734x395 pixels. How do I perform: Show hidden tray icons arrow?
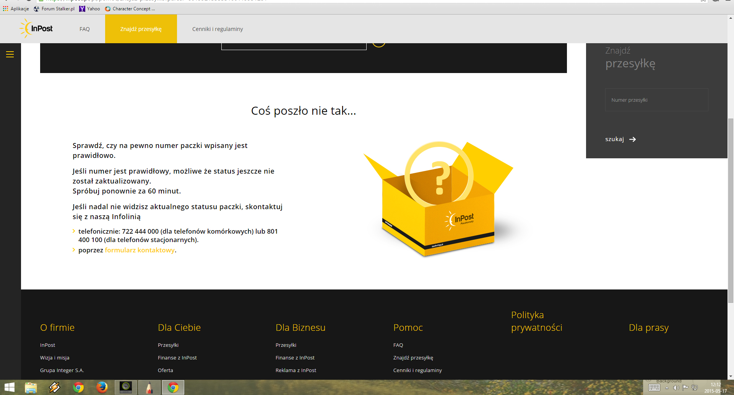click(x=667, y=388)
